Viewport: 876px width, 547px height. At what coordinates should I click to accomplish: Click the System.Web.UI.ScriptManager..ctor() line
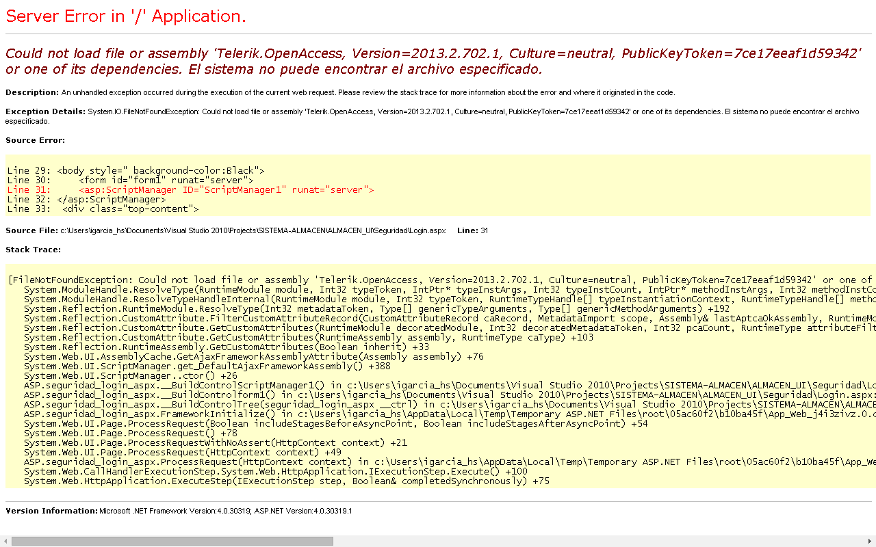click(130, 375)
